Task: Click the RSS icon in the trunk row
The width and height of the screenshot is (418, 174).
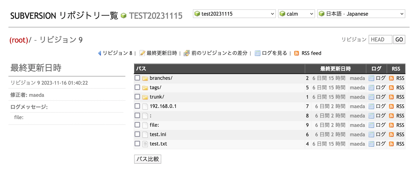Action: coord(391,97)
